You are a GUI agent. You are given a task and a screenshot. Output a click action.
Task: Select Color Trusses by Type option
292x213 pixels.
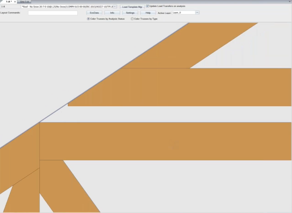click(x=132, y=19)
